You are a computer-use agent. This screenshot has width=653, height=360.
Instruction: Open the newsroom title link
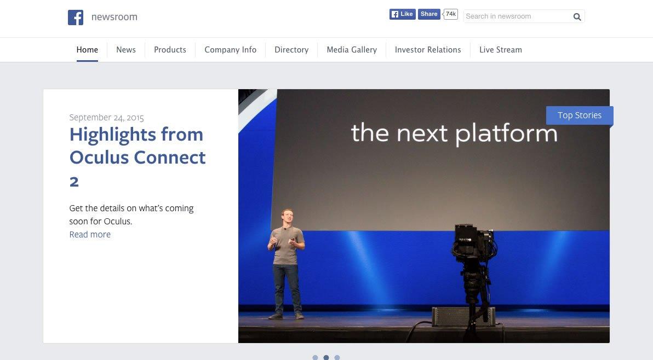pos(114,17)
